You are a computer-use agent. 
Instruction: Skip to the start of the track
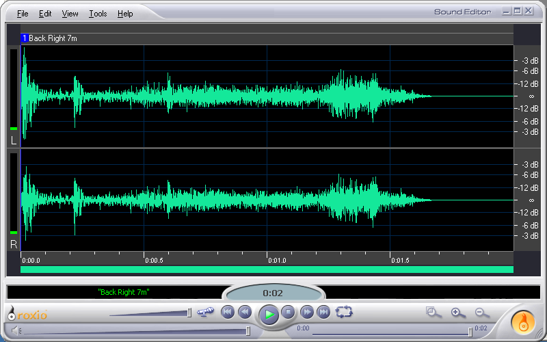point(228,313)
